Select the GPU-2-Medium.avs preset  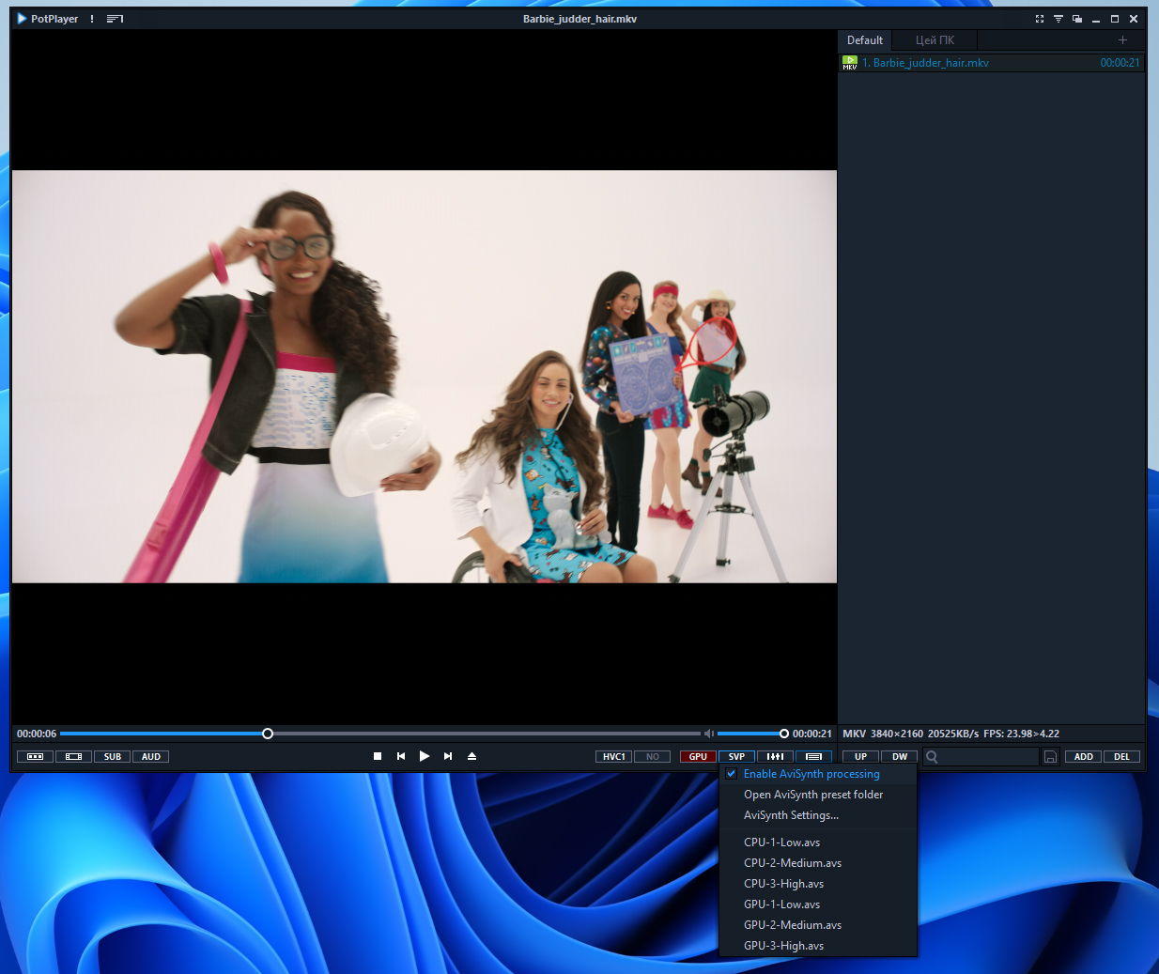click(792, 925)
